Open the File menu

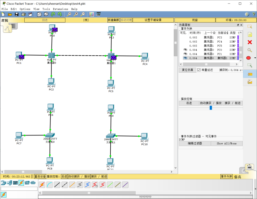click(x=4, y=9)
